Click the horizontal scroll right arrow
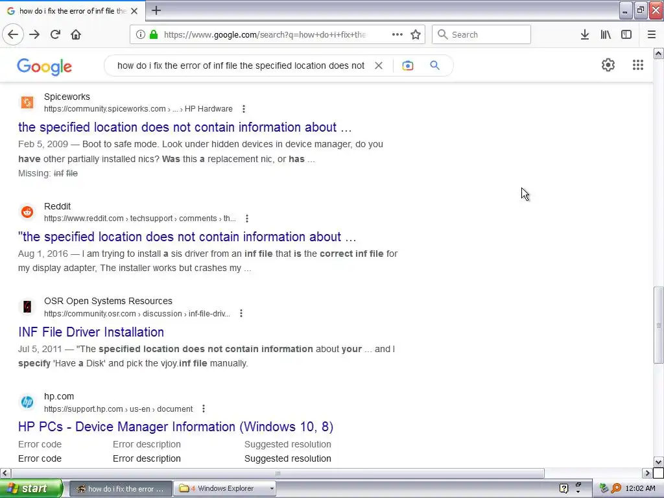This screenshot has width=664, height=498. click(x=647, y=473)
